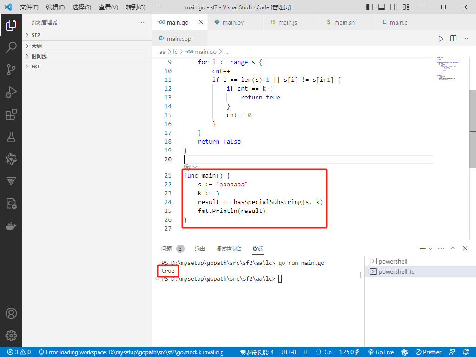Click the notifications bell in status bar
The width and height of the screenshot is (476, 357).
coord(466,352)
